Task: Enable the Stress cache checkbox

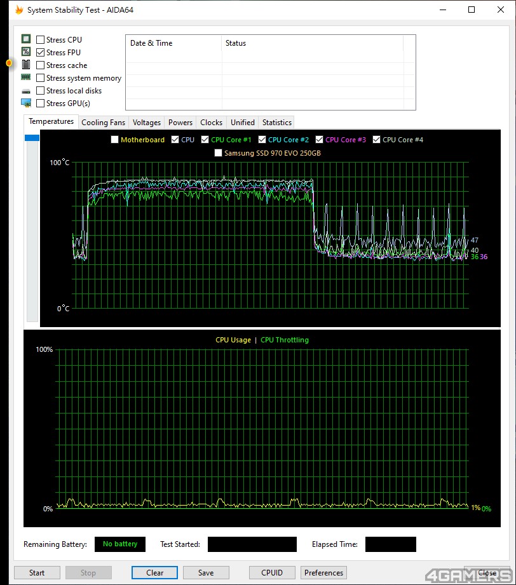Action: pos(40,65)
